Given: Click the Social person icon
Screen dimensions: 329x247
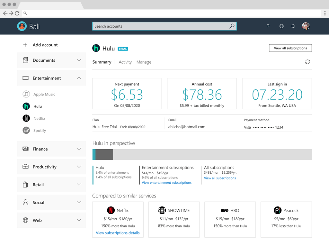Looking at the screenshot, I should pos(25,202).
